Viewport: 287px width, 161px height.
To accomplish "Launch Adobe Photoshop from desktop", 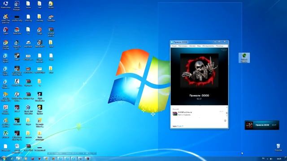I will point(17,5).
